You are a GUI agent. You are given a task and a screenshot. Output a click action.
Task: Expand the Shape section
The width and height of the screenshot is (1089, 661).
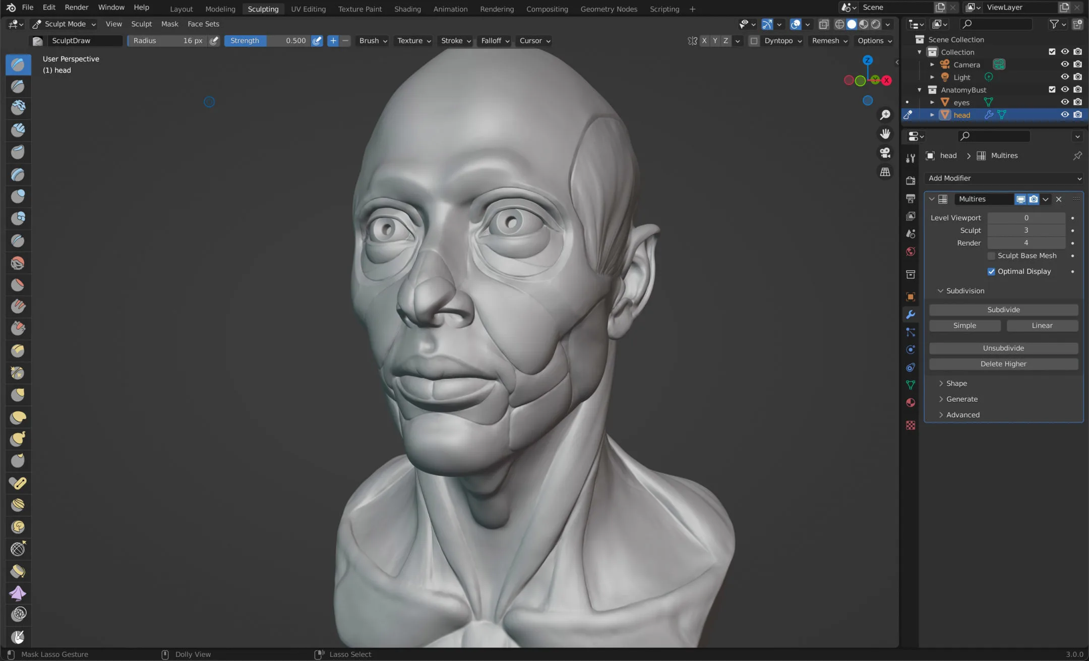point(956,383)
